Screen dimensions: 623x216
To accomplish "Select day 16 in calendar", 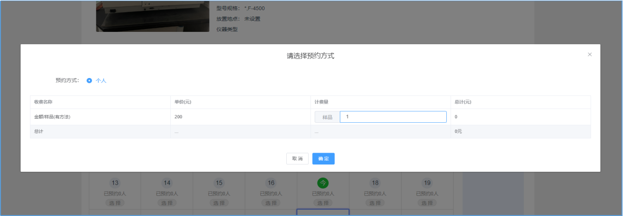I will pos(271,183).
